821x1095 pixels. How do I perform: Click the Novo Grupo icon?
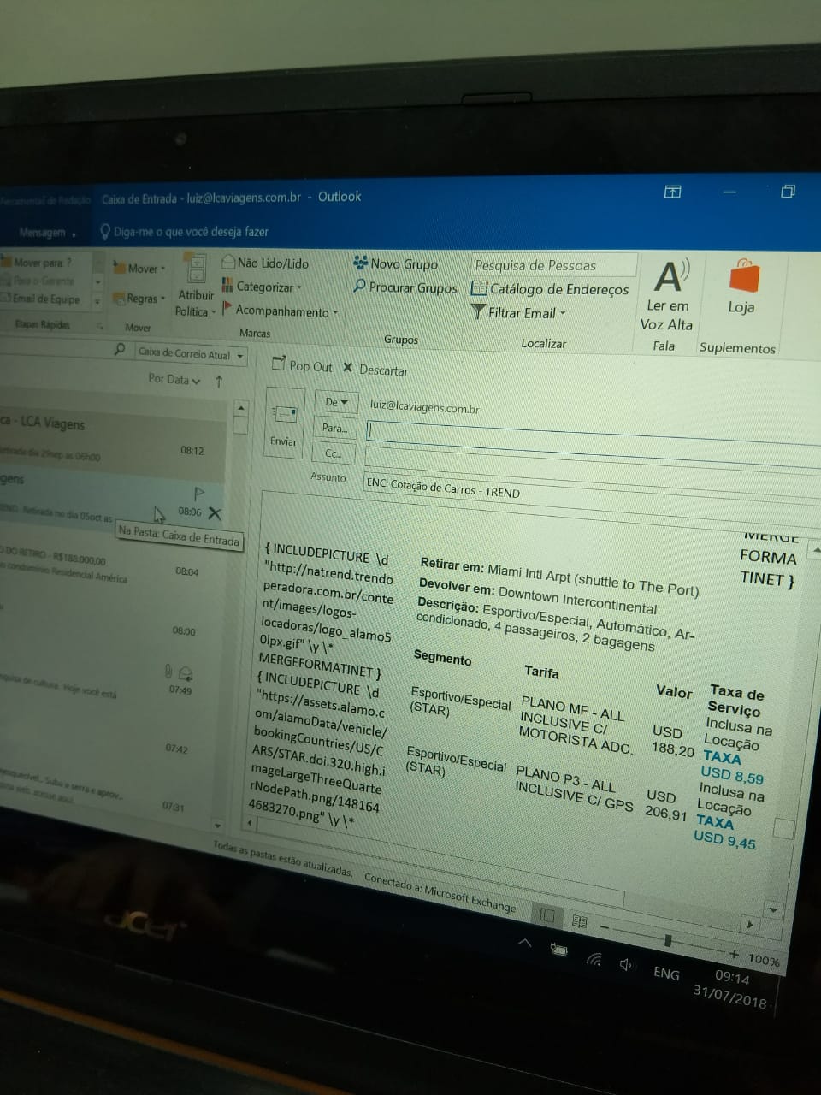[x=360, y=262]
